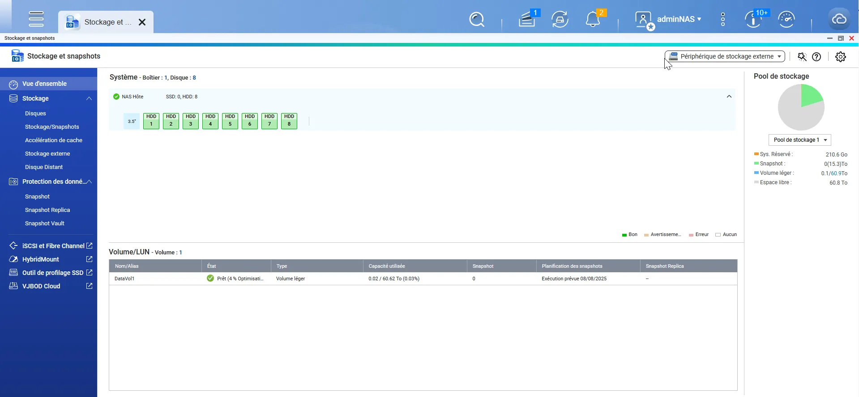Open the cloud icon in top bar
Viewport: 859px width, 397px height.
point(839,20)
